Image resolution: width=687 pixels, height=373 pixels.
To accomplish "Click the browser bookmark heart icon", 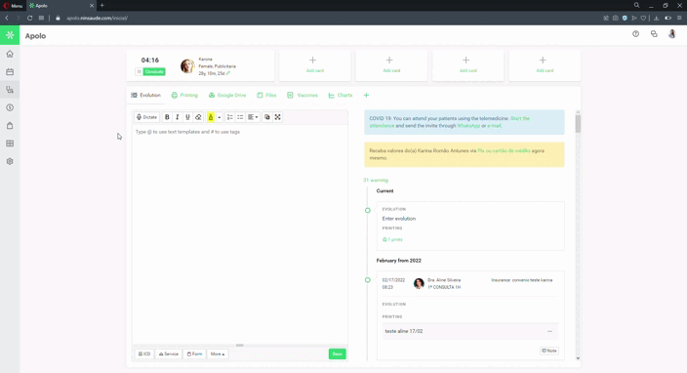I will (643, 18).
